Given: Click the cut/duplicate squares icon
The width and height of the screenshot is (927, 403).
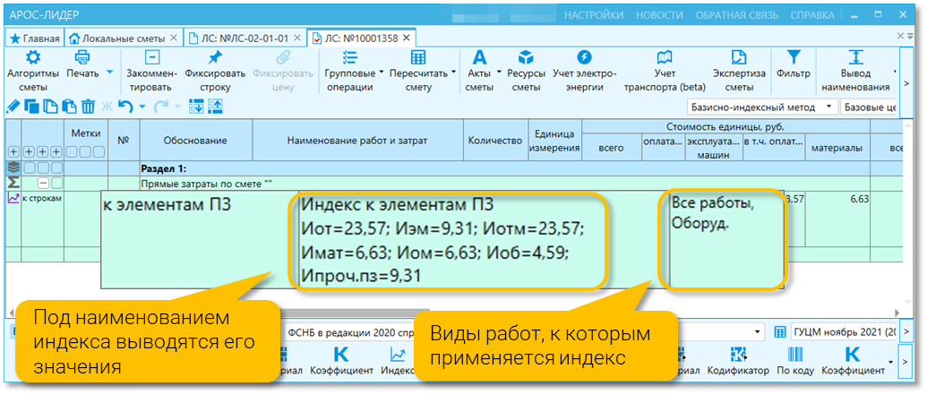Looking at the screenshot, I should click(32, 107).
